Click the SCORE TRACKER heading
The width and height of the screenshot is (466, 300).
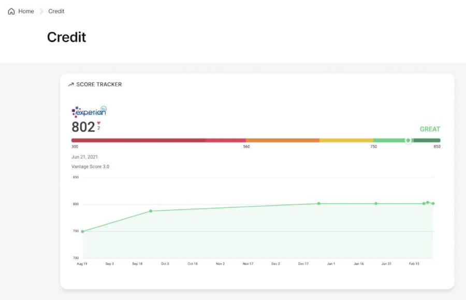coord(99,84)
